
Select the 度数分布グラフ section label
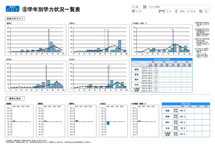15,19
